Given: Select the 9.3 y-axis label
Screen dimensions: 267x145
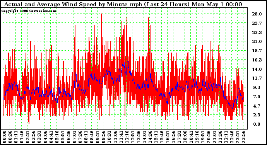Looking at the screenshot, I should click(x=257, y=87).
